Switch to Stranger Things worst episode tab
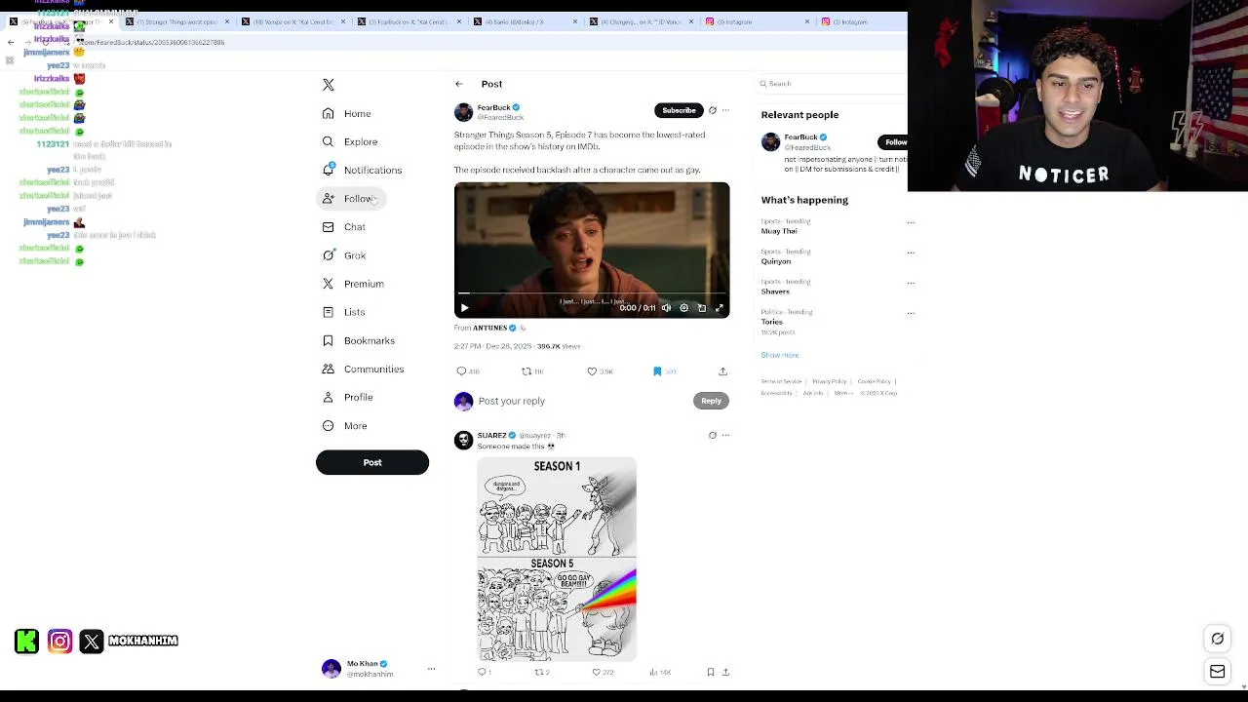This screenshot has width=1248, height=702. (x=176, y=21)
